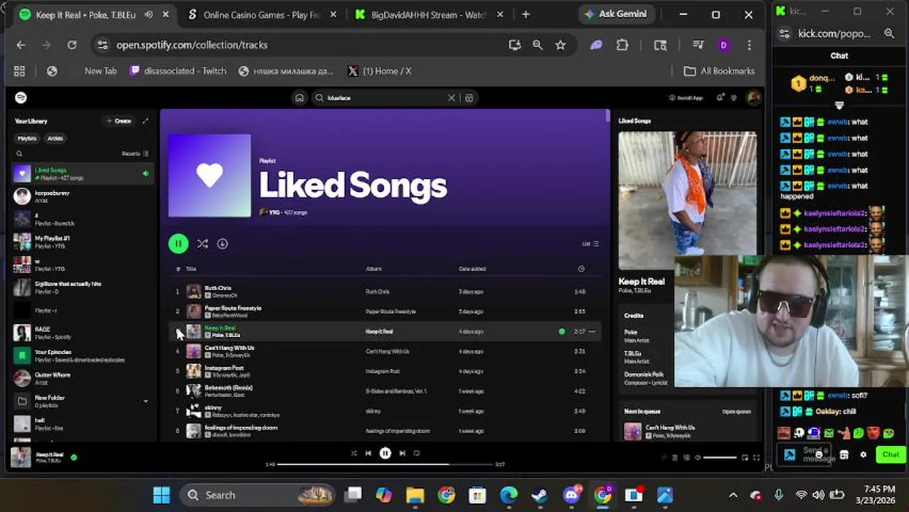Open All Bookmarks folder

tap(719, 71)
